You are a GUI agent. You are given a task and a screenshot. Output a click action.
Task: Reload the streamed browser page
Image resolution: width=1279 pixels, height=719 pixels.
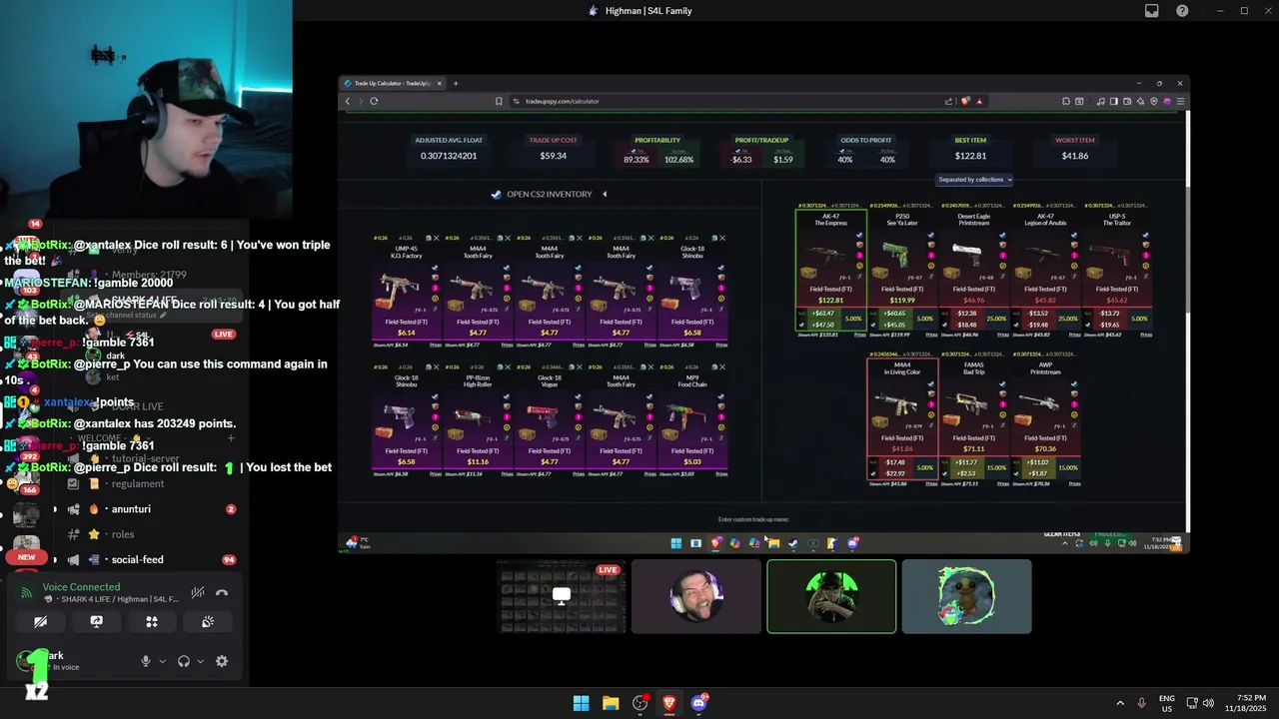point(374,101)
